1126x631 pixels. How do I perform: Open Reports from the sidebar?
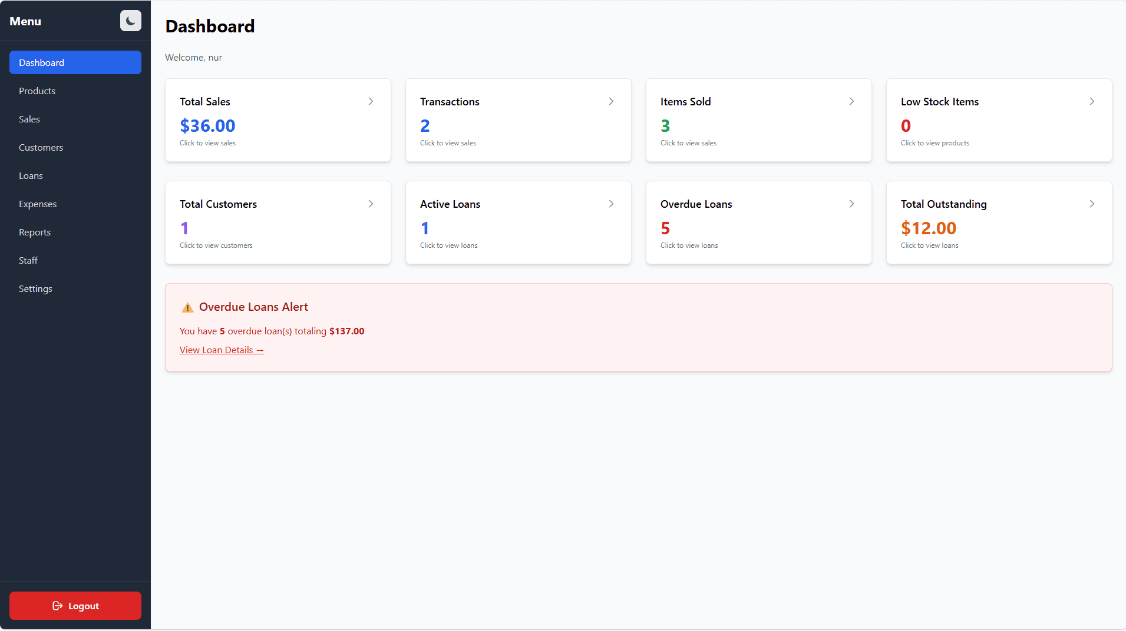coord(75,232)
